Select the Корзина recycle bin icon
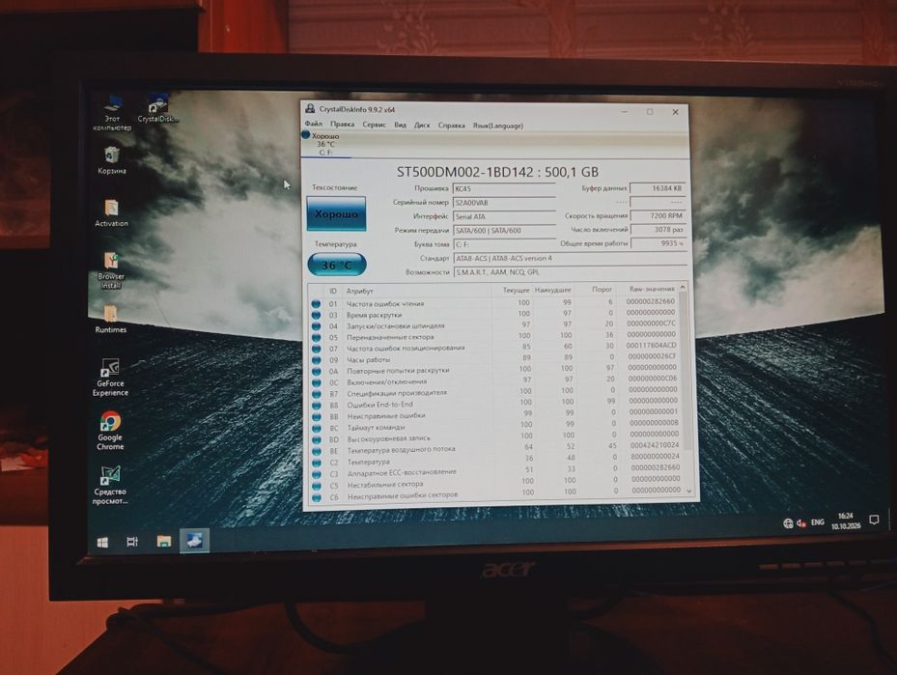Screen dimensions: 897x675 (x=112, y=160)
